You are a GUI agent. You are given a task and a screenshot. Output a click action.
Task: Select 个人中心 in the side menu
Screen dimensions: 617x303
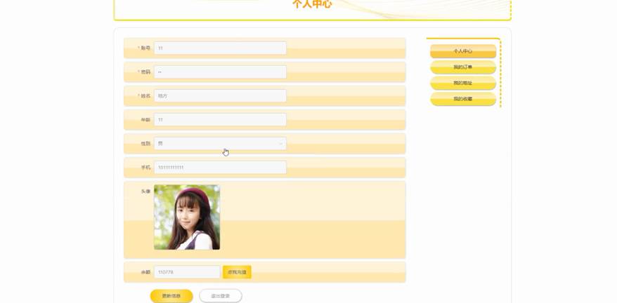coord(463,51)
